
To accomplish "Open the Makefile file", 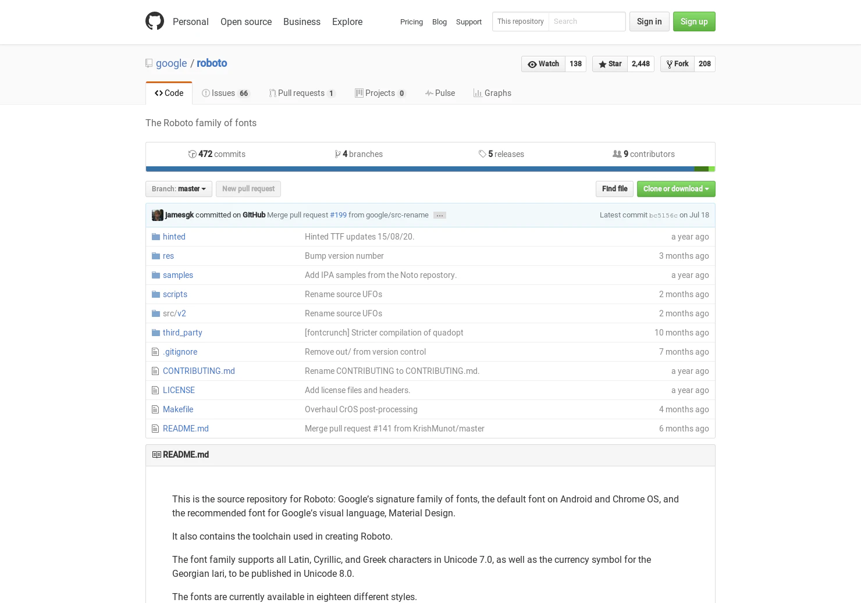I will [x=178, y=409].
